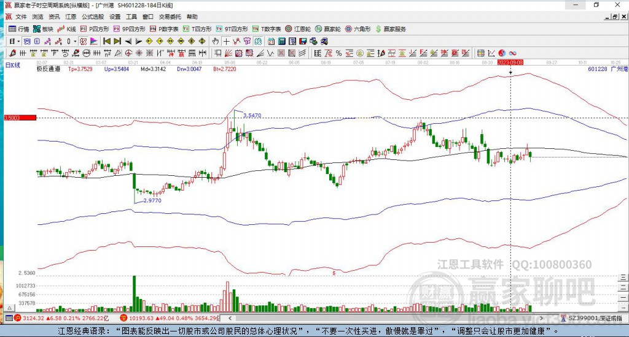Image resolution: width=629 pixels, height=337 pixels.
Task: Click the 极反通道 indicator label
Action: (49, 69)
